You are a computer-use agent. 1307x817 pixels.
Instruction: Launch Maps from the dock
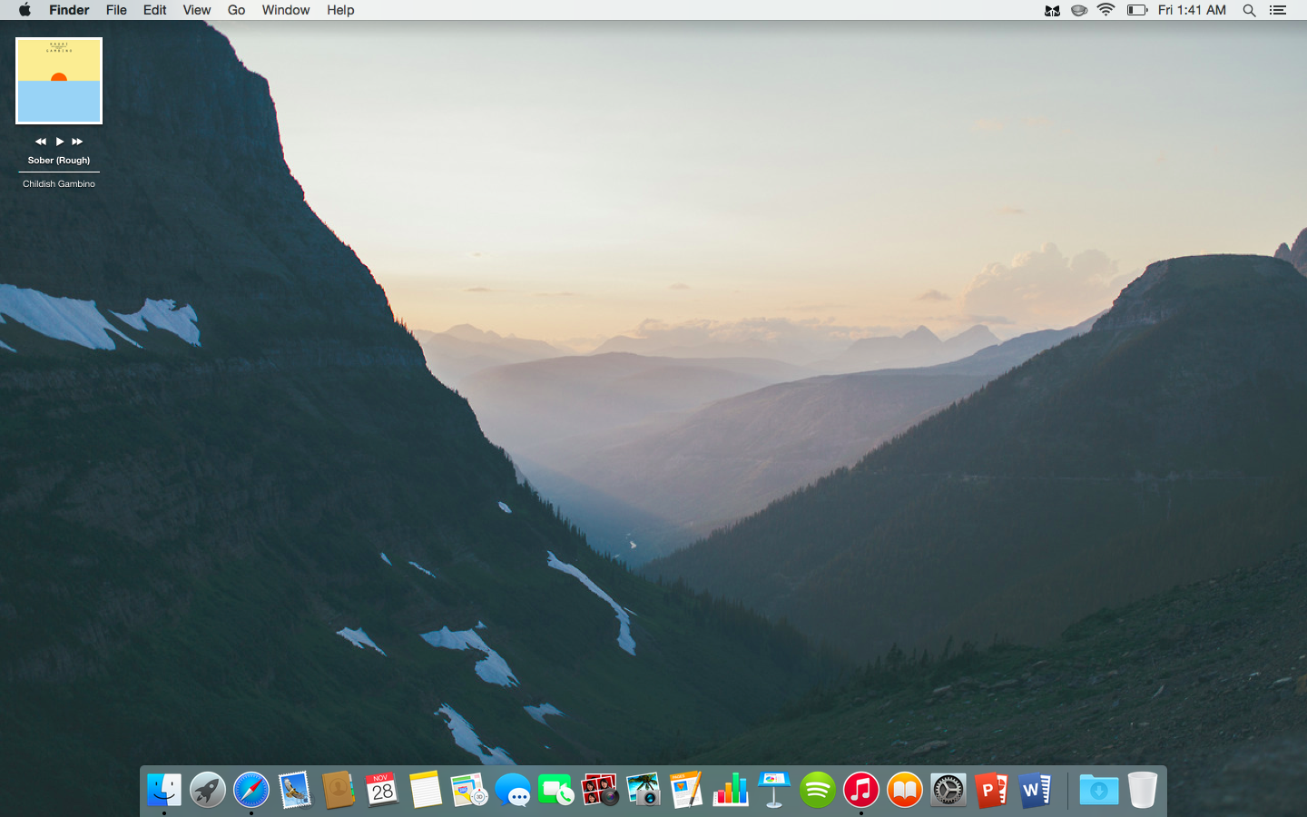[x=469, y=790]
